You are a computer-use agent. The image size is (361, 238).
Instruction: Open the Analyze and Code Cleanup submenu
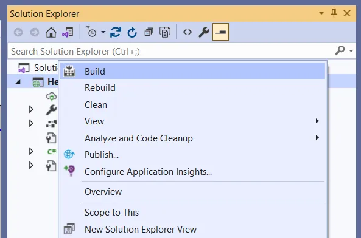193,138
